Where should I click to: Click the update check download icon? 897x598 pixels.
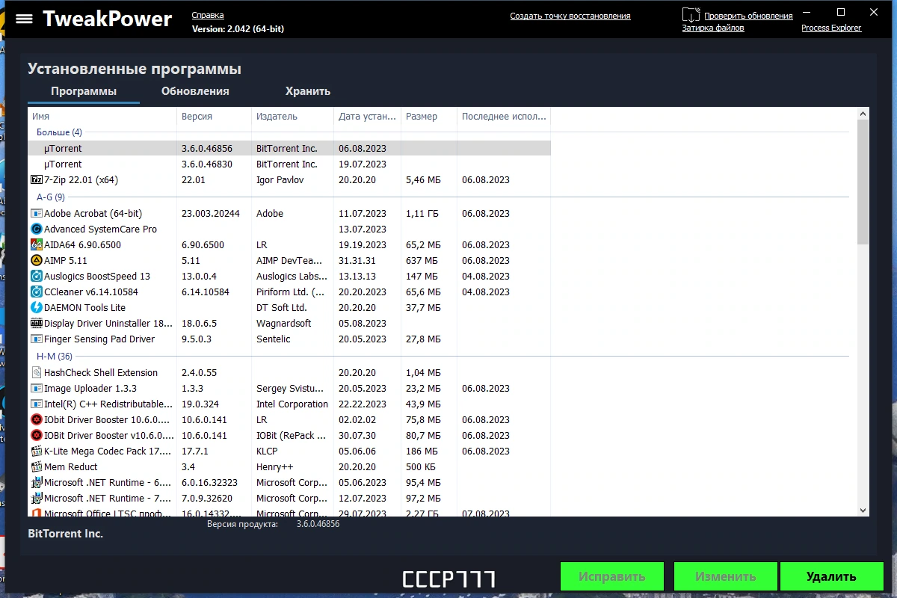pos(691,15)
